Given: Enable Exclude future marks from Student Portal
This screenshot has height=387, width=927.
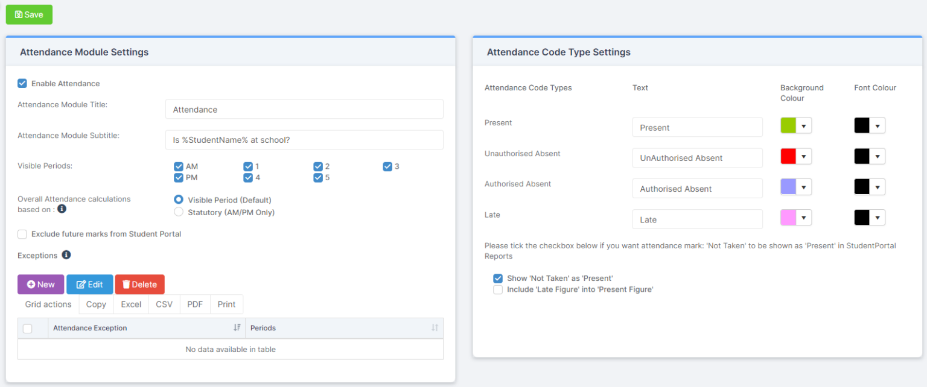Looking at the screenshot, I should [x=22, y=234].
